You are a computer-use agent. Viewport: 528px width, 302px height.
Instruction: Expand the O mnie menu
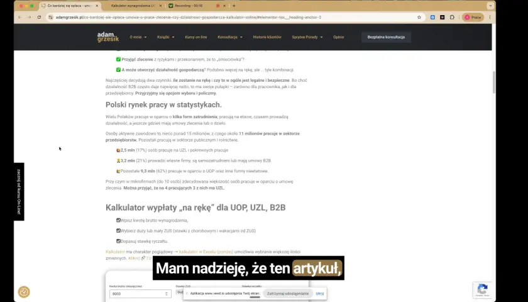click(x=138, y=37)
